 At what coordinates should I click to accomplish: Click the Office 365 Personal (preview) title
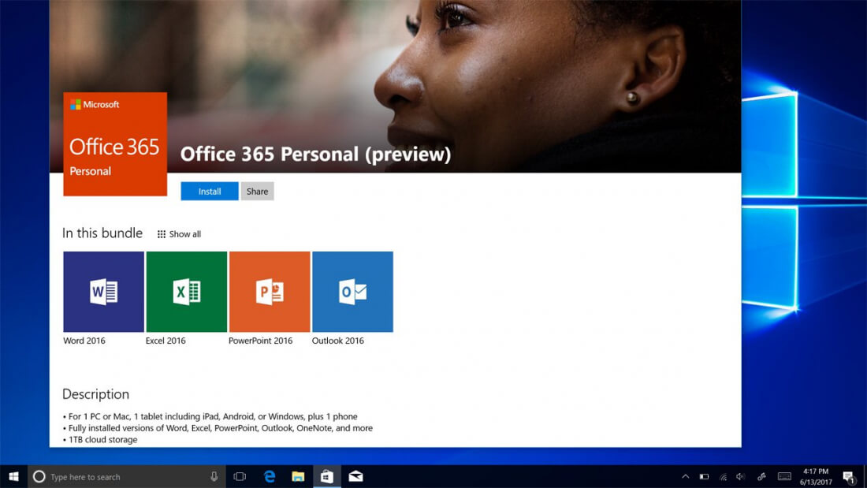coord(315,155)
